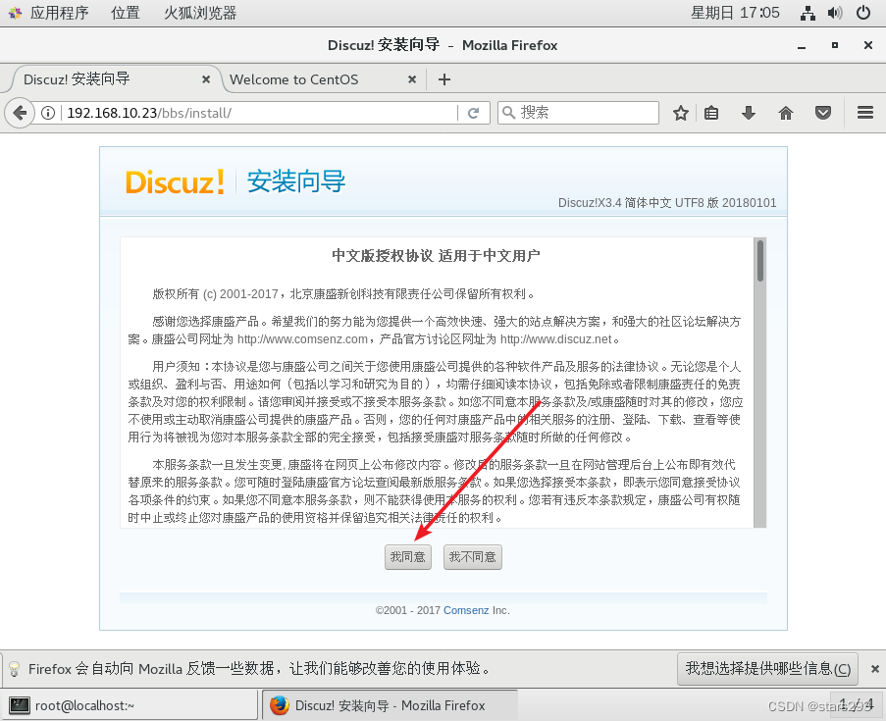886x721 pixels.
Task: Click the lightbulb icon in notification bar
Action: (x=15, y=669)
